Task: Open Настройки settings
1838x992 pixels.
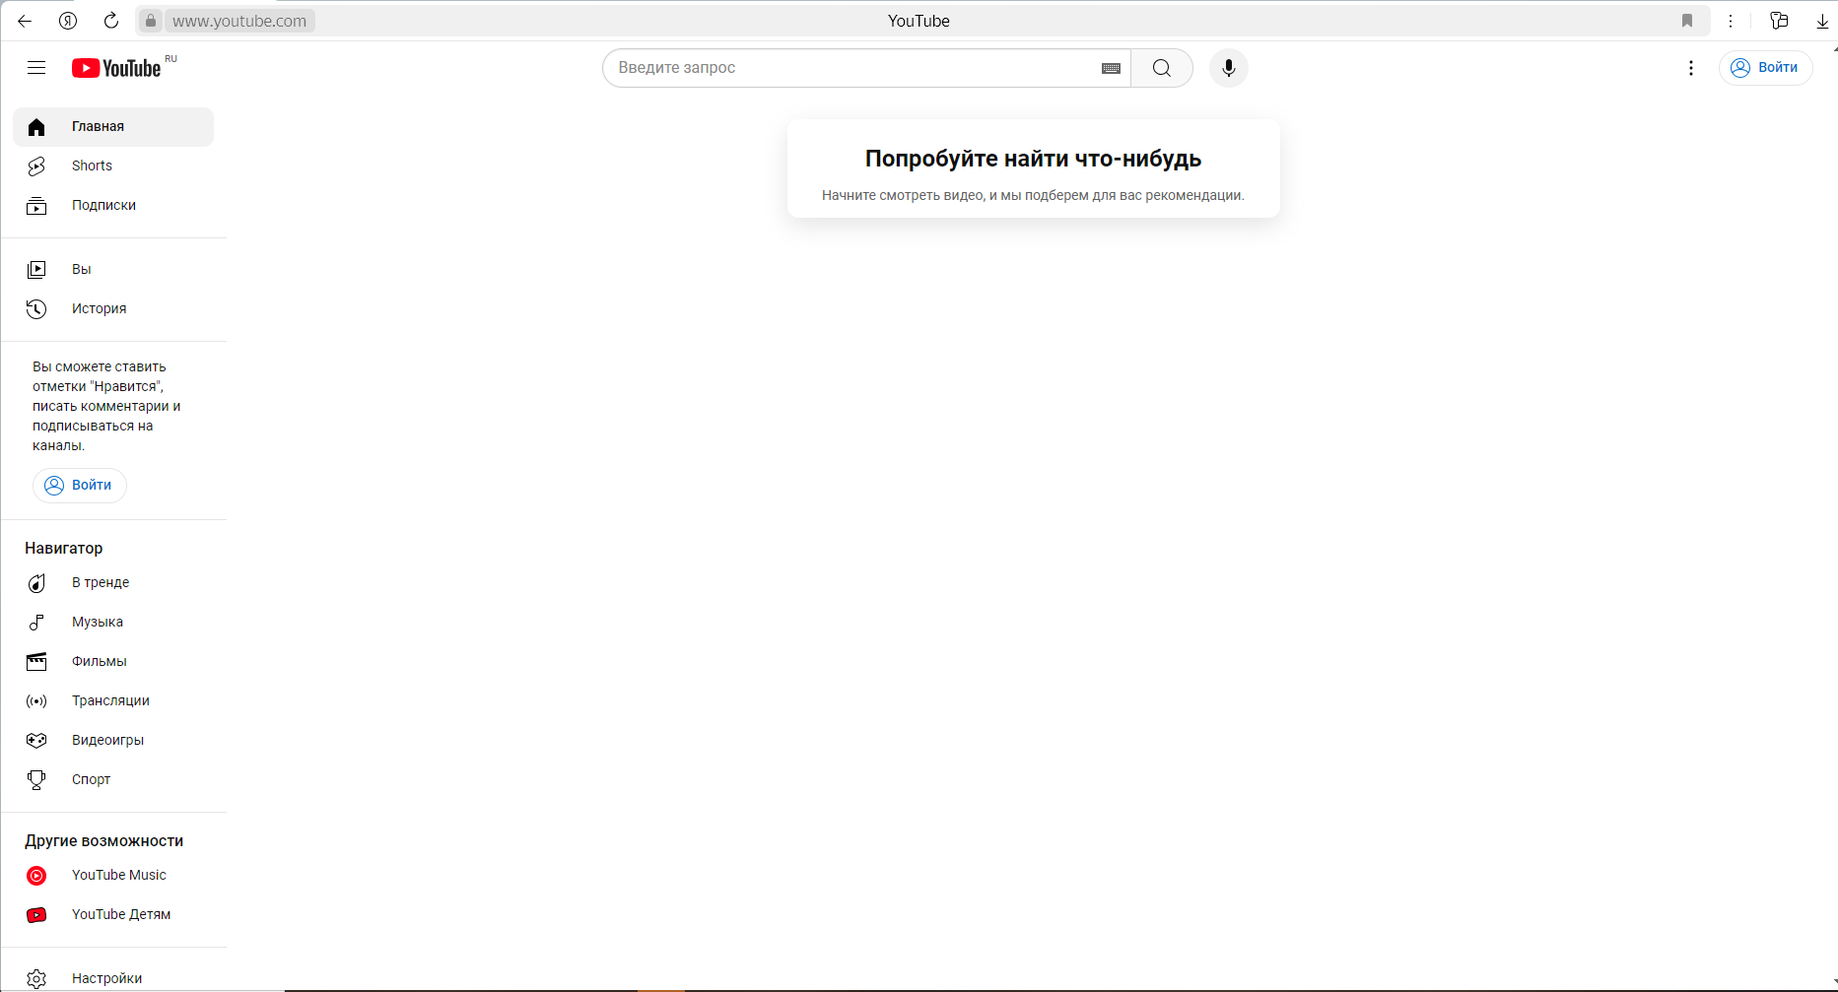Action: [x=106, y=978]
